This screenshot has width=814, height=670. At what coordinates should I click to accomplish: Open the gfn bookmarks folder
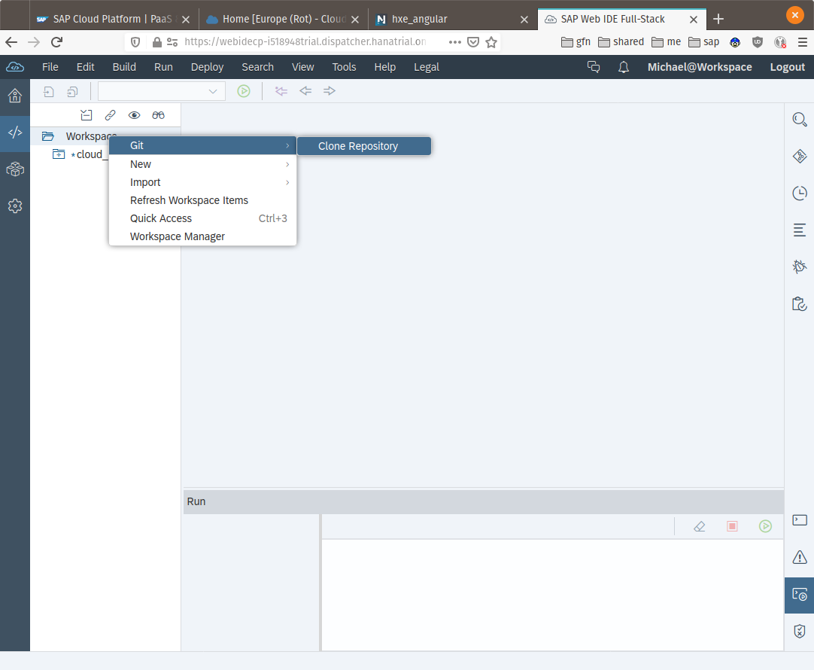[x=576, y=42]
